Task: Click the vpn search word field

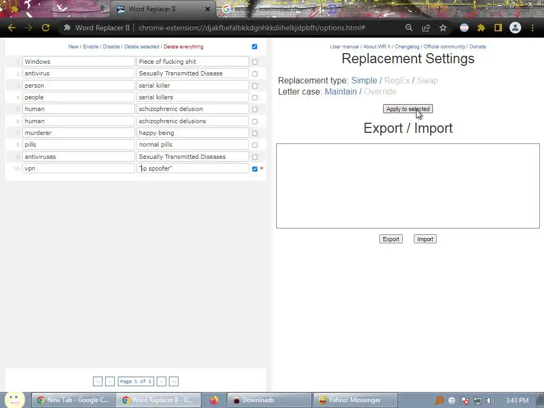Action: tap(79, 168)
